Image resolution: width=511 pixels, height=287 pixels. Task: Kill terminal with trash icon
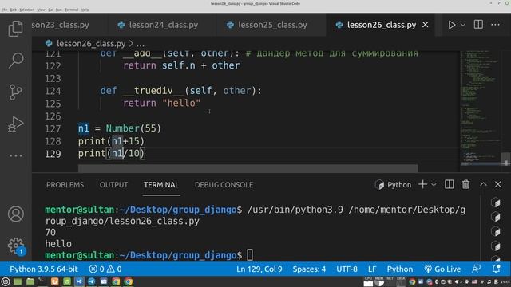(466, 184)
